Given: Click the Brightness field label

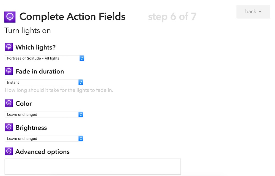Looking at the screenshot, I should pos(31,128).
